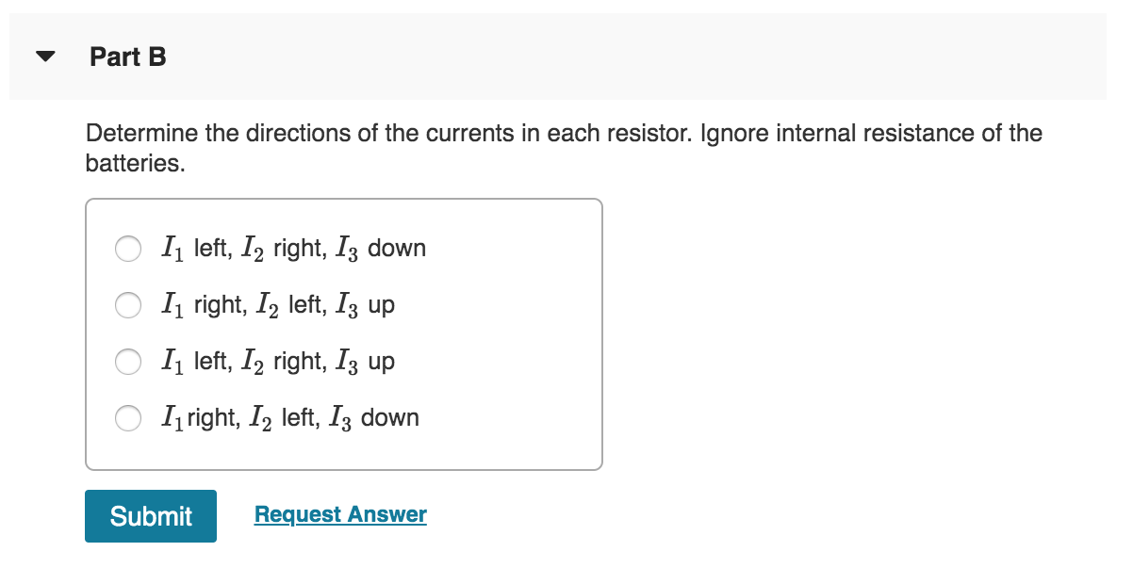Choose answer I1 left, I2 right, I3 up

[128, 362]
